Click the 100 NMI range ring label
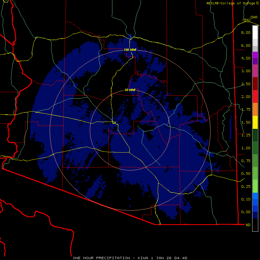 pyautogui.click(x=130, y=50)
